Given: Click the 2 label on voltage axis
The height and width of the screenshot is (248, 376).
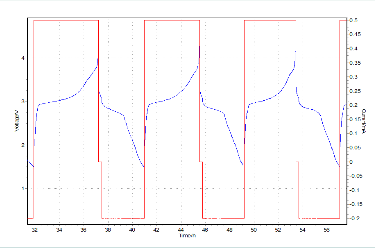Looking at the screenshot, I should (23, 145).
